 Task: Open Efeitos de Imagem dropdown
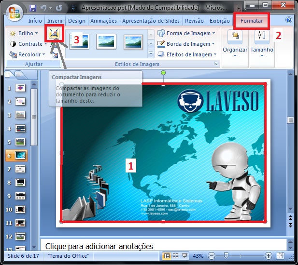[x=187, y=54]
